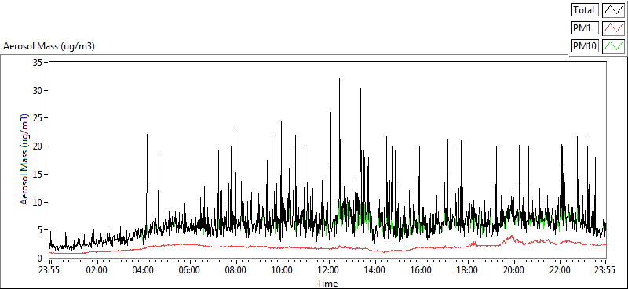This screenshot has width=628, height=289.
Task: Click the 20 value on the Y axis
Action: click(38, 146)
